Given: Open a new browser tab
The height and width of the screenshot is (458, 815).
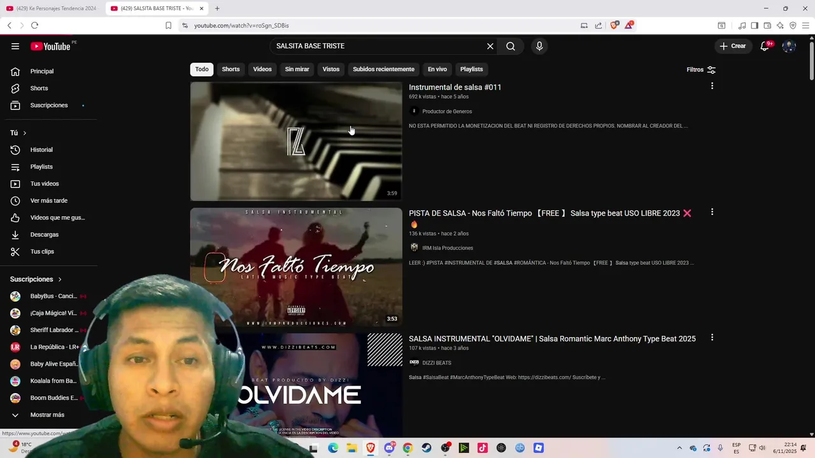Looking at the screenshot, I should pos(217,8).
